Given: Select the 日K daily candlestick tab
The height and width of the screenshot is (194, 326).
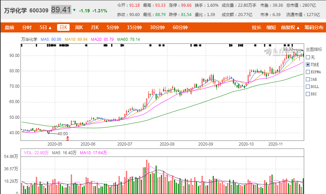Looking at the screenshot, I should coord(64,27).
